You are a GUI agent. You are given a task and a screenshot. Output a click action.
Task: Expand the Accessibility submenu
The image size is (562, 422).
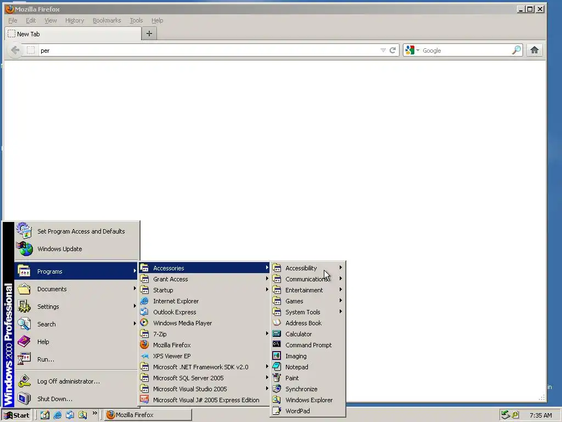308,268
